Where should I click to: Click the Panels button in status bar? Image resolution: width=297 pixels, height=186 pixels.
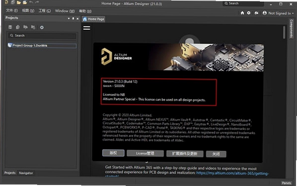click(286, 183)
